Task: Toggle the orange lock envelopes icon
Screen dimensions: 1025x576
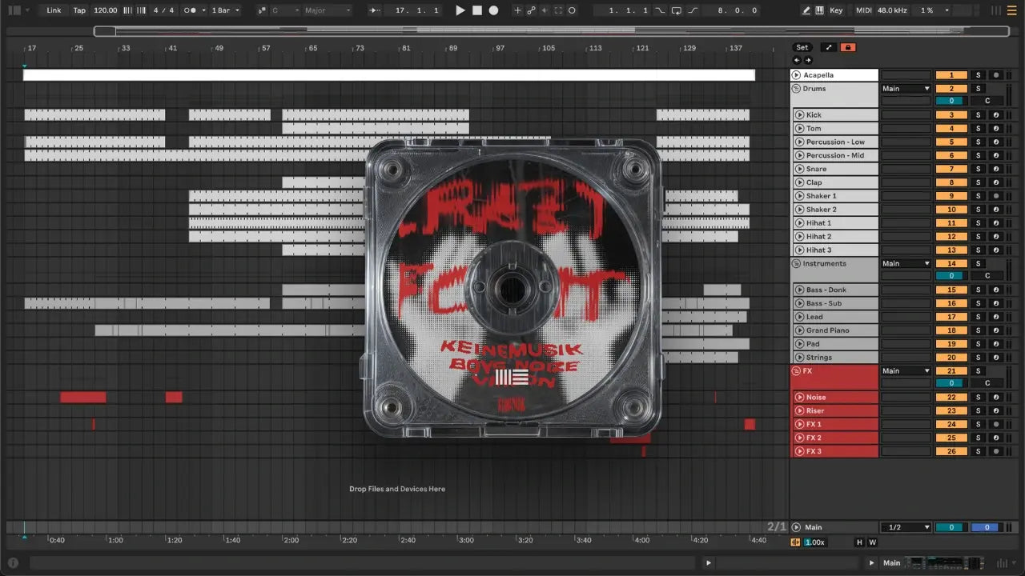Action: [x=848, y=47]
